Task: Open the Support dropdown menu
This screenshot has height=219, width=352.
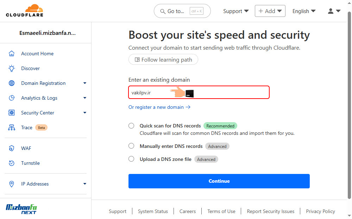Action: 236,11
